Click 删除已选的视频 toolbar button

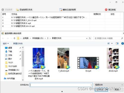(x=68, y=10)
